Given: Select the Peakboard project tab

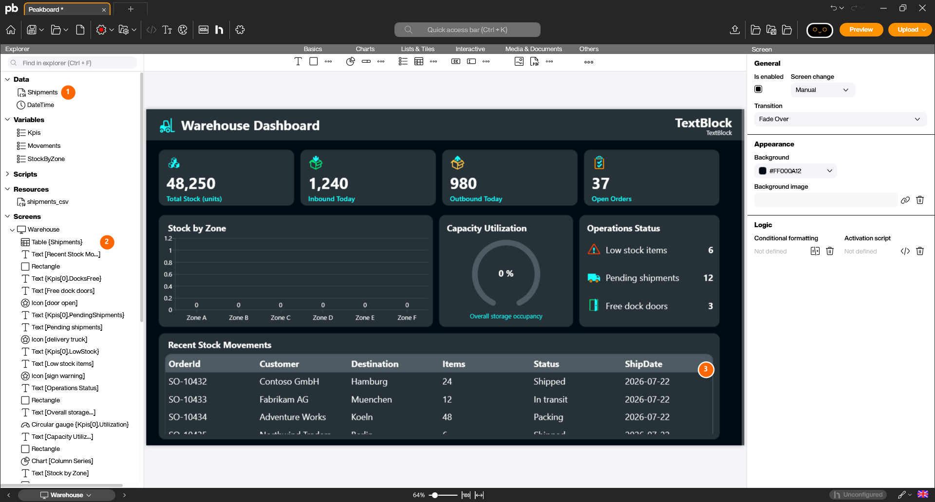Looking at the screenshot, I should click(67, 9).
